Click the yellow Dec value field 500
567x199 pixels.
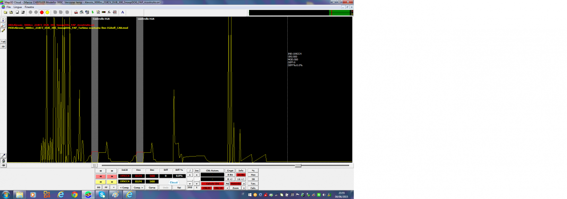point(152,182)
